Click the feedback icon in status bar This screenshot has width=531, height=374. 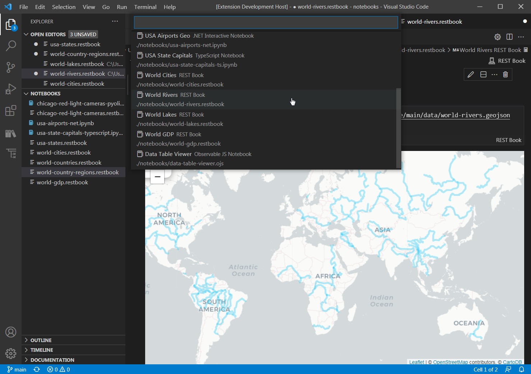coord(508,369)
